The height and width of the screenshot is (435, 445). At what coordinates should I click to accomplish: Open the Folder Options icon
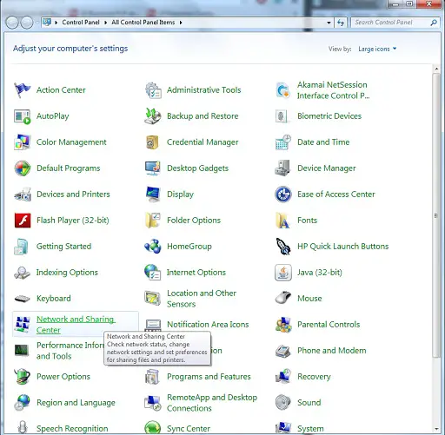153,221
